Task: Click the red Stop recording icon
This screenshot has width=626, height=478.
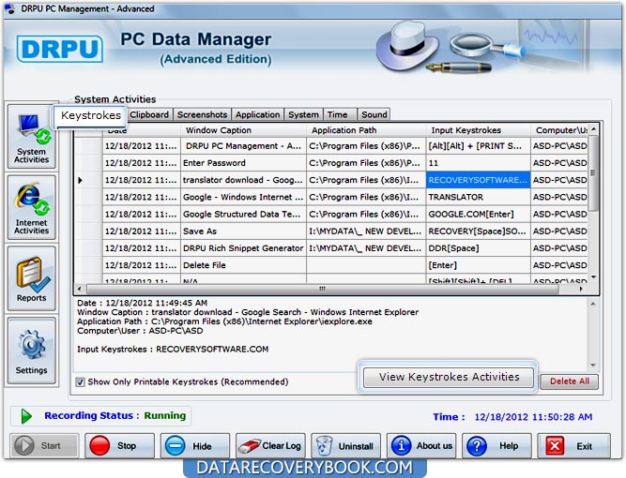Action: coord(99,445)
